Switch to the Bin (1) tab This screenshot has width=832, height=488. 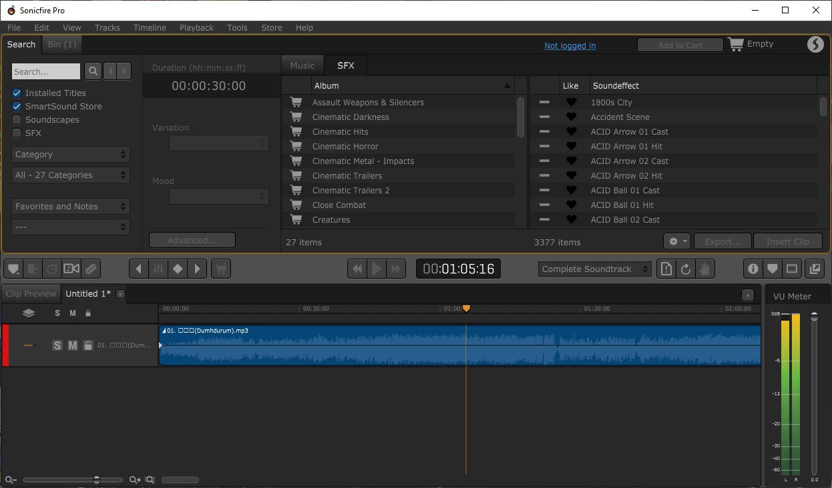tap(61, 44)
